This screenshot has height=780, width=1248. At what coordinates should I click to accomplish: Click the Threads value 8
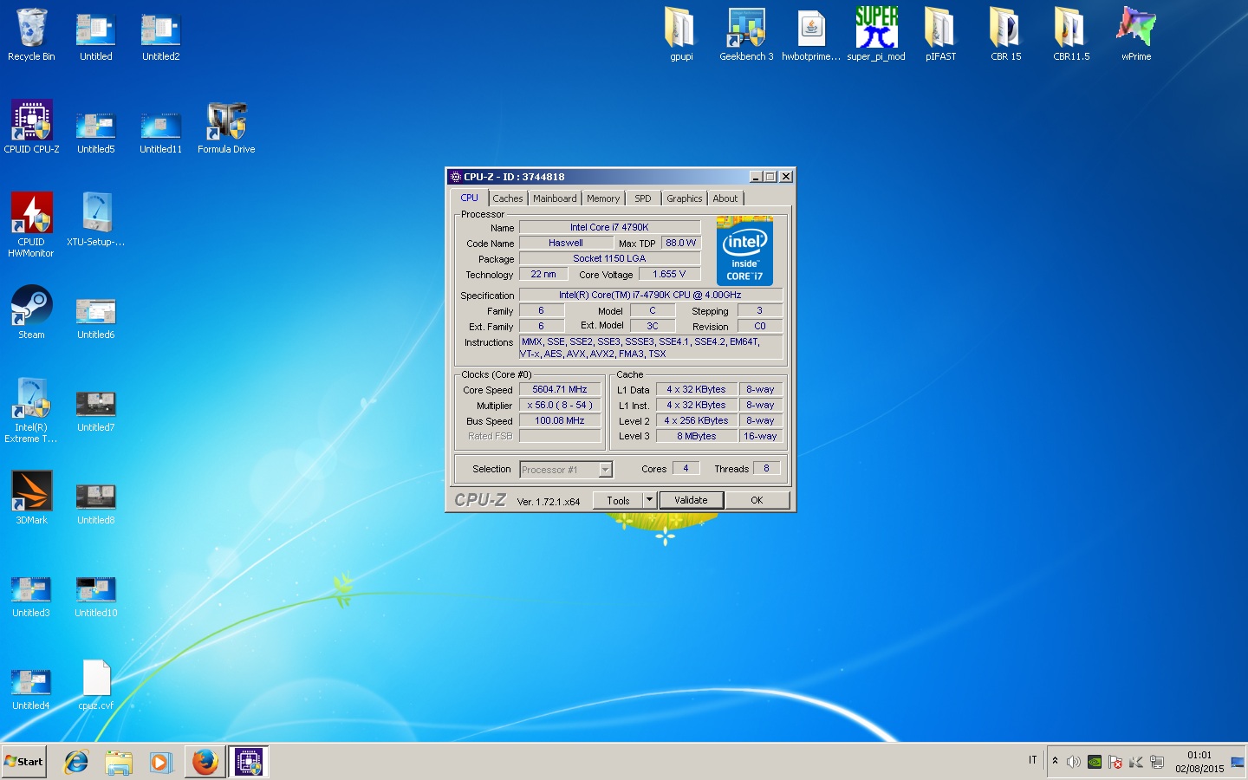click(x=766, y=468)
